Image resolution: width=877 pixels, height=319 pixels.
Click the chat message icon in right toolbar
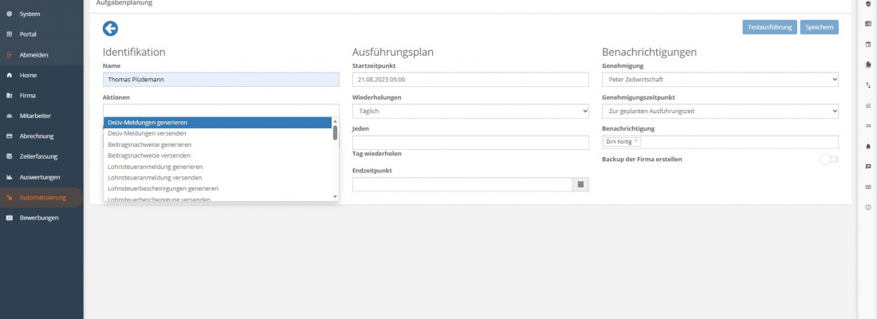[x=868, y=166]
